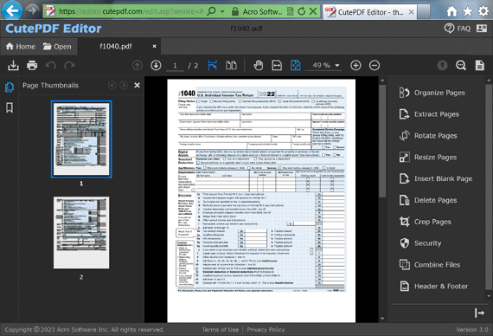Viewport: 493px width, 336px height.
Task: Go to next page arrow
Action: (156, 66)
